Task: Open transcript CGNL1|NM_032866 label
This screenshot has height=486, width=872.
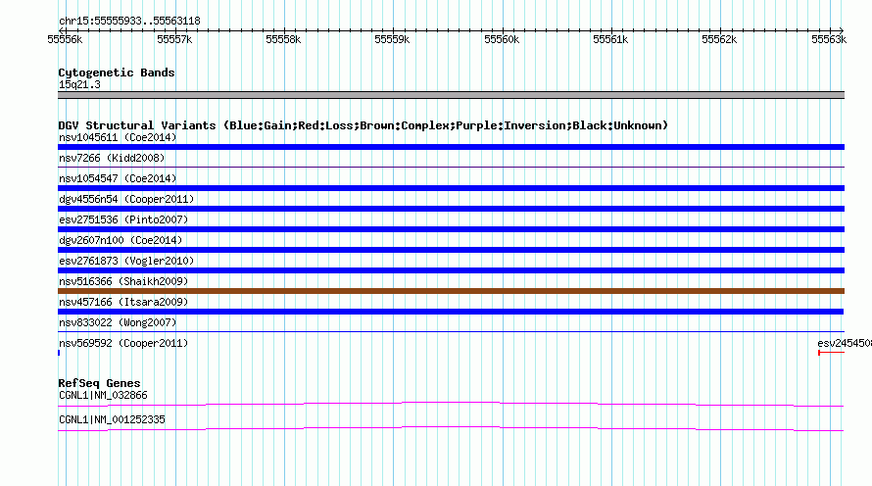Action: [103, 395]
